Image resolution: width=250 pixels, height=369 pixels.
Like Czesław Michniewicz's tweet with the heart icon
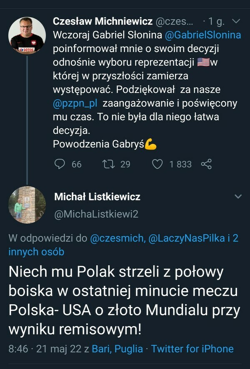coord(157,164)
